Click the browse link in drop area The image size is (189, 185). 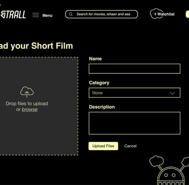pos(30,110)
